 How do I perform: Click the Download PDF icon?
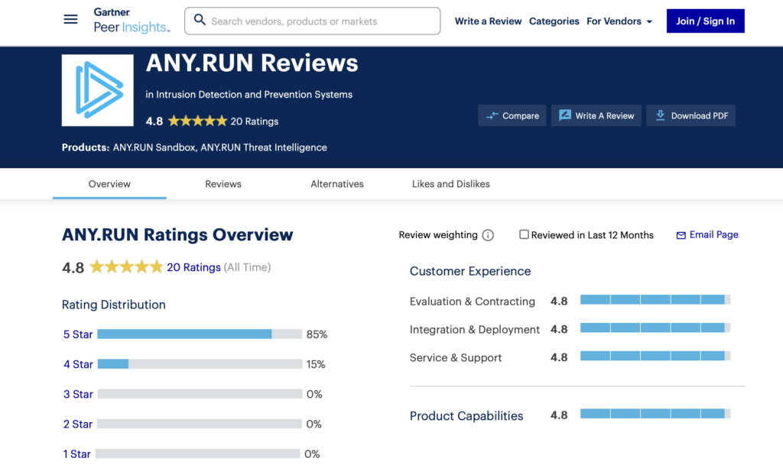[660, 116]
